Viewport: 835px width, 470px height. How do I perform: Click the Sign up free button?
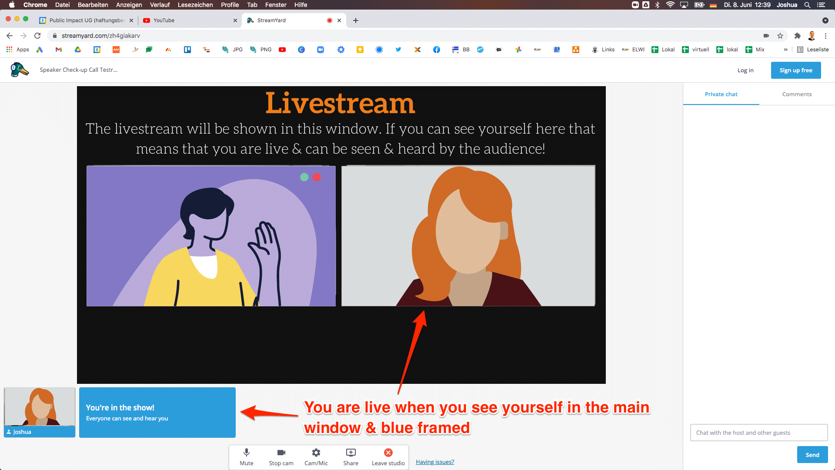tap(795, 70)
